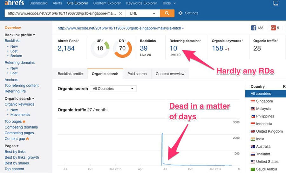Screen dimensions: 286x173
Task: Click the Referring domains count 10
Action: tap(173, 48)
